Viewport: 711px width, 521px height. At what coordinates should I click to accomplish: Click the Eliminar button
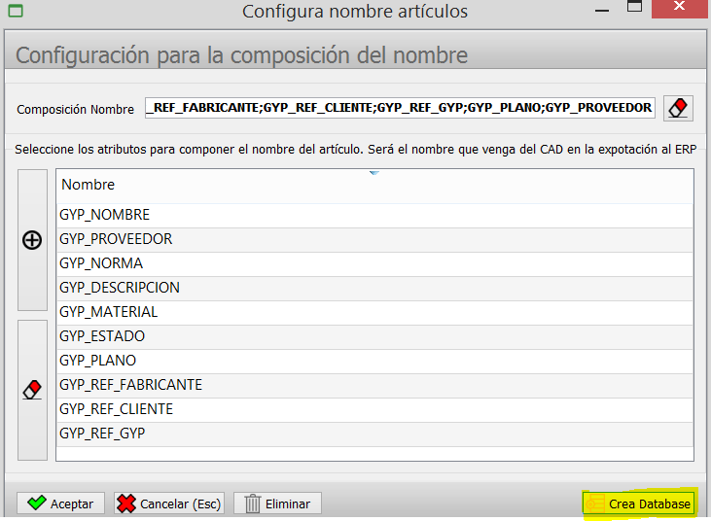coord(277,504)
